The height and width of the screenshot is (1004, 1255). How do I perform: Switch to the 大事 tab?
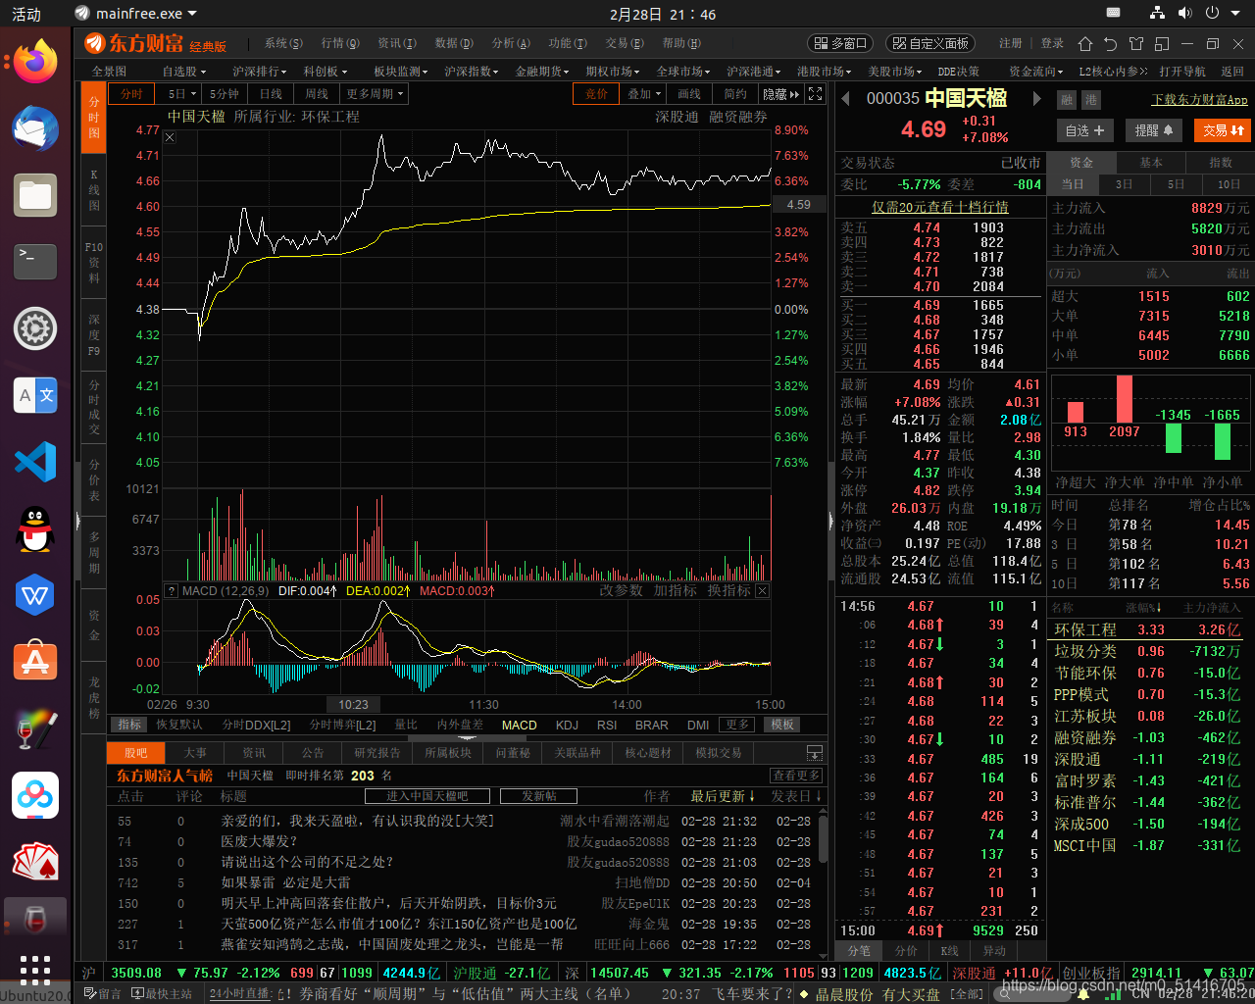point(195,753)
